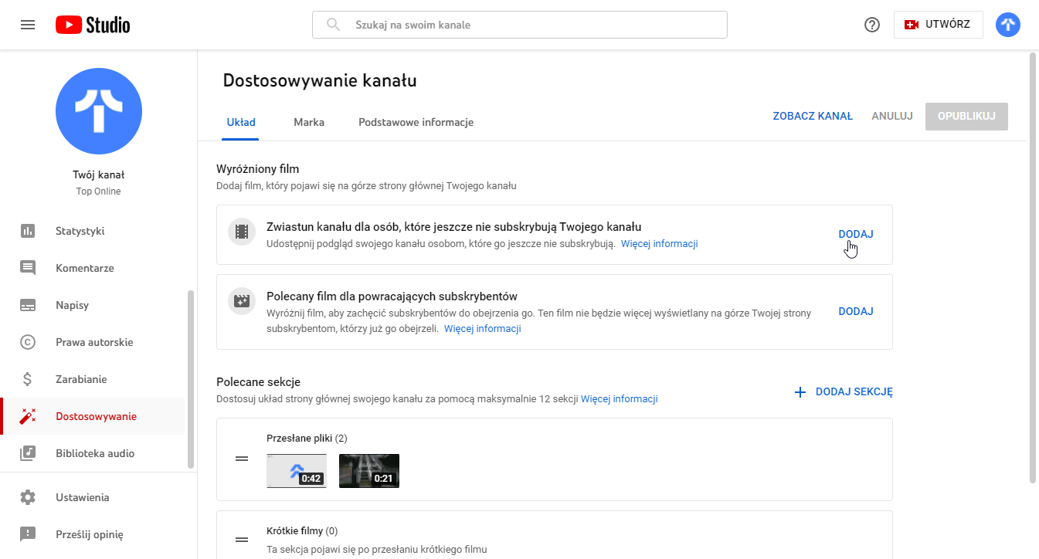The width and height of the screenshot is (1039, 559).
Task: Go to Statystyki in the sidebar
Action: (x=93, y=231)
